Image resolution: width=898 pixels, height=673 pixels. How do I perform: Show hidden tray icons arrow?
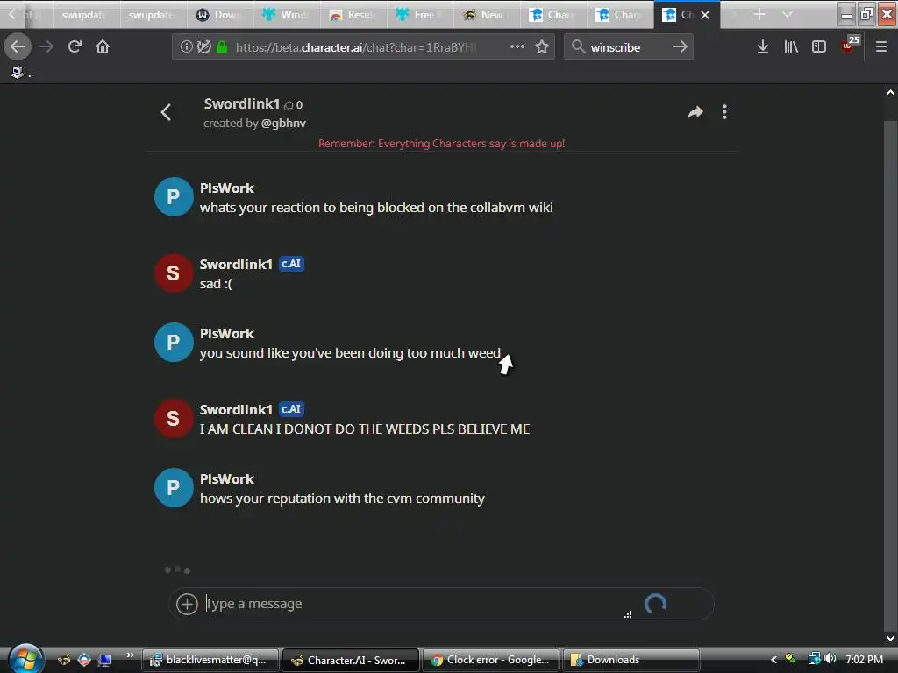(773, 660)
